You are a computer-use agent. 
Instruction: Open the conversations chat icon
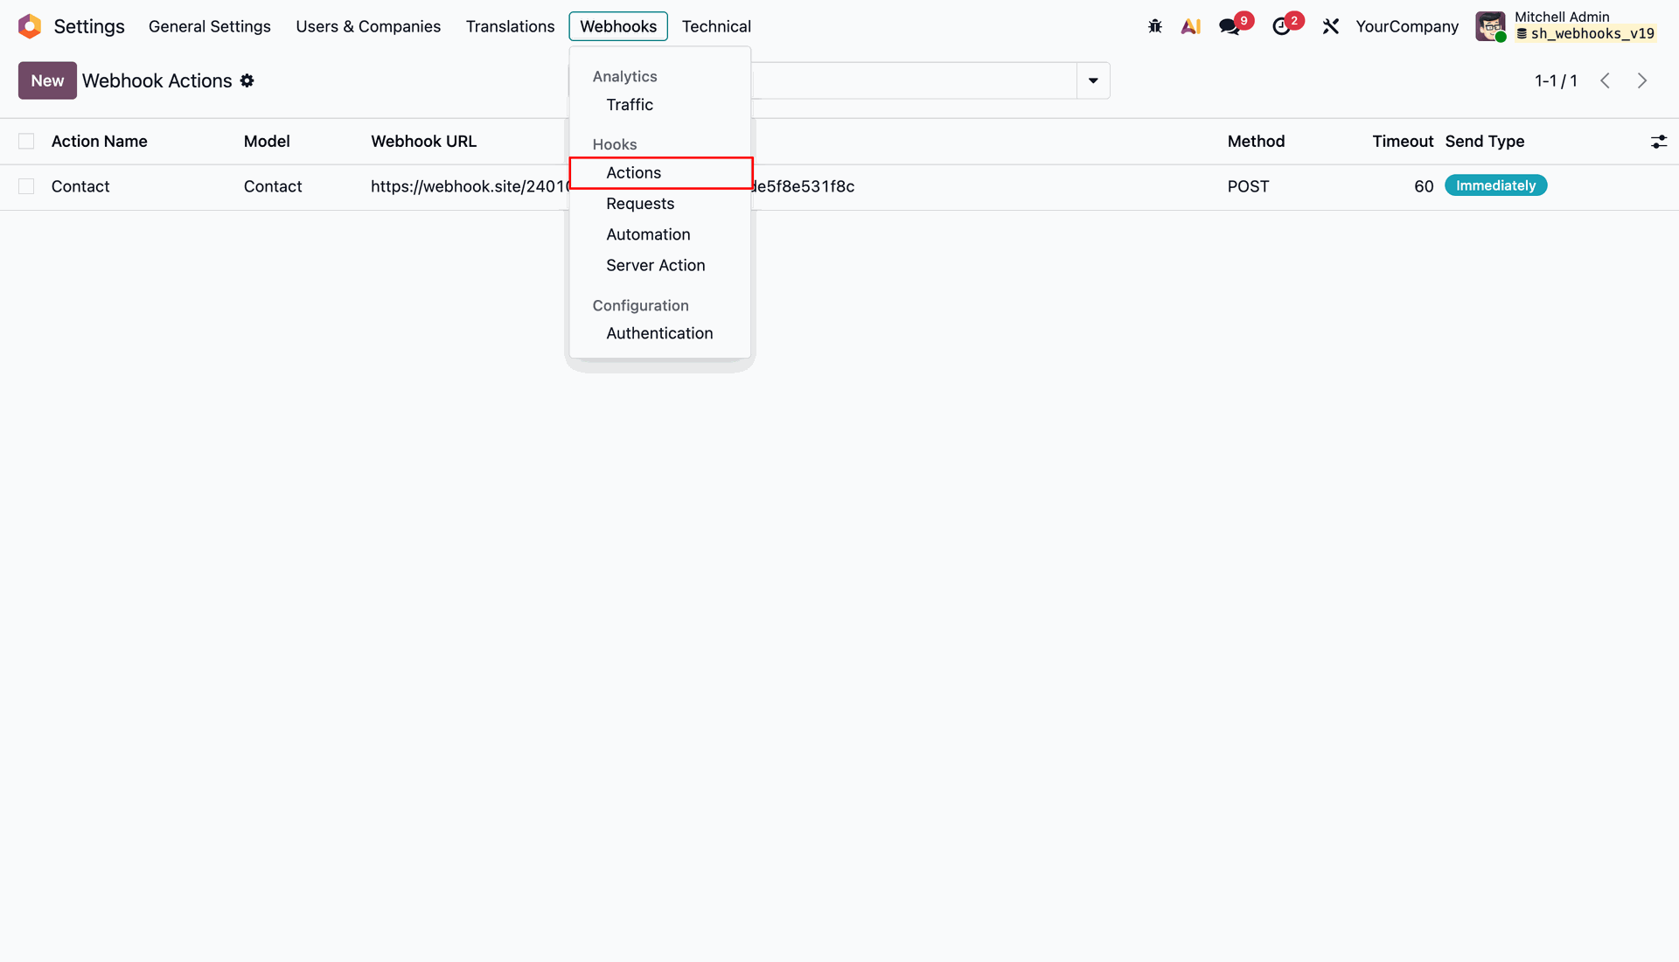tap(1230, 26)
